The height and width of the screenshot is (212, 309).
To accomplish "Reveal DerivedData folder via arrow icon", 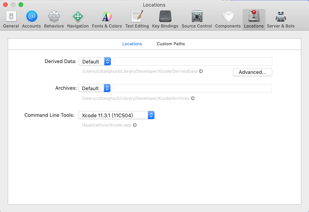I will coord(201,71).
